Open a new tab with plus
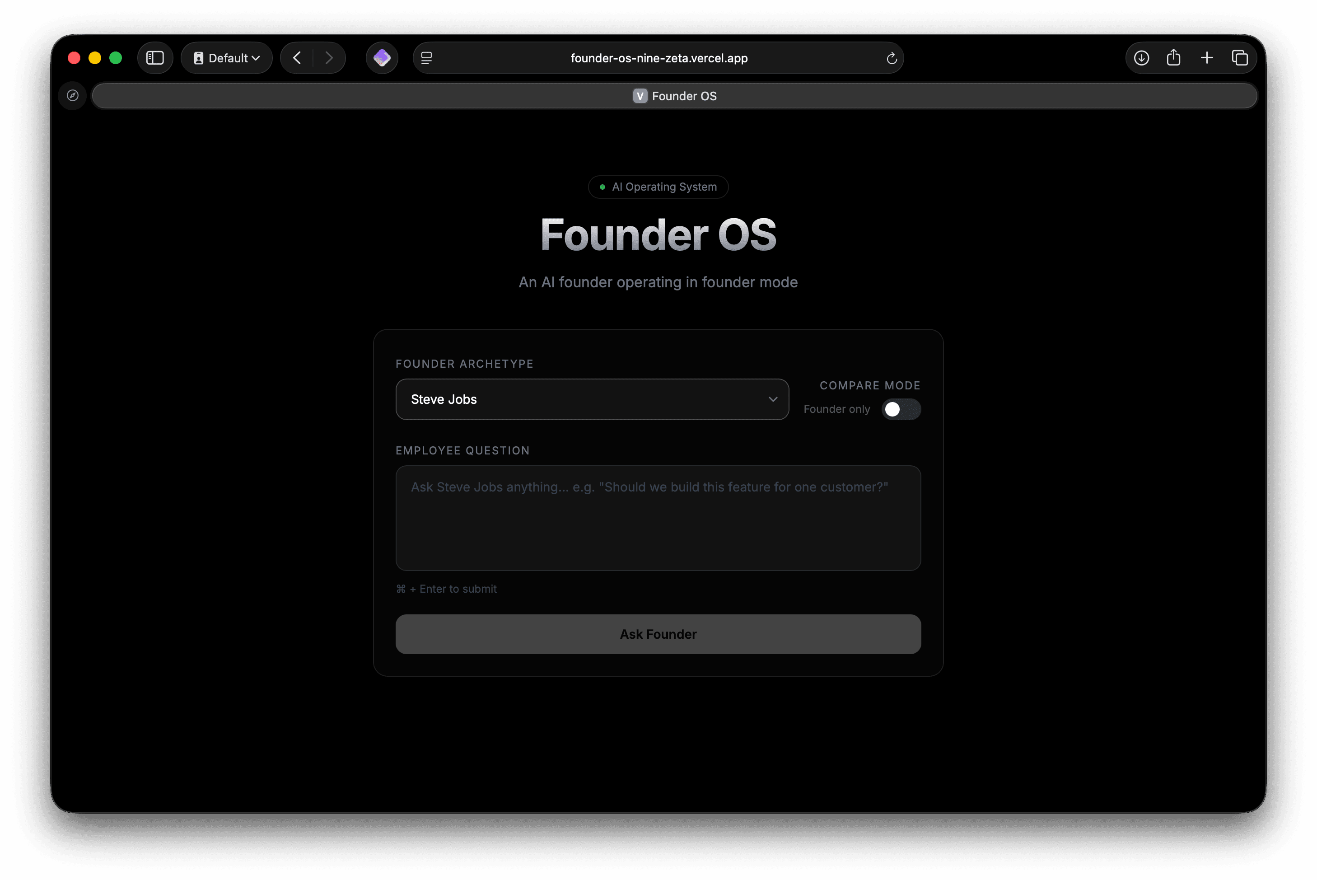This screenshot has height=880, width=1317. [x=1206, y=58]
